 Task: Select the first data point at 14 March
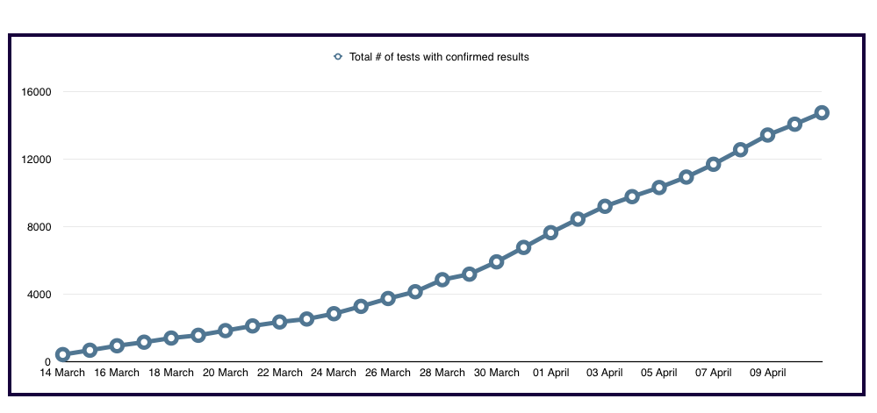click(62, 354)
